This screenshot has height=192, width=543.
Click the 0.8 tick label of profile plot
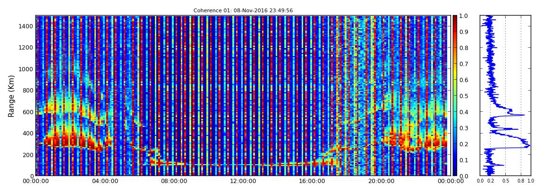tap(521, 181)
